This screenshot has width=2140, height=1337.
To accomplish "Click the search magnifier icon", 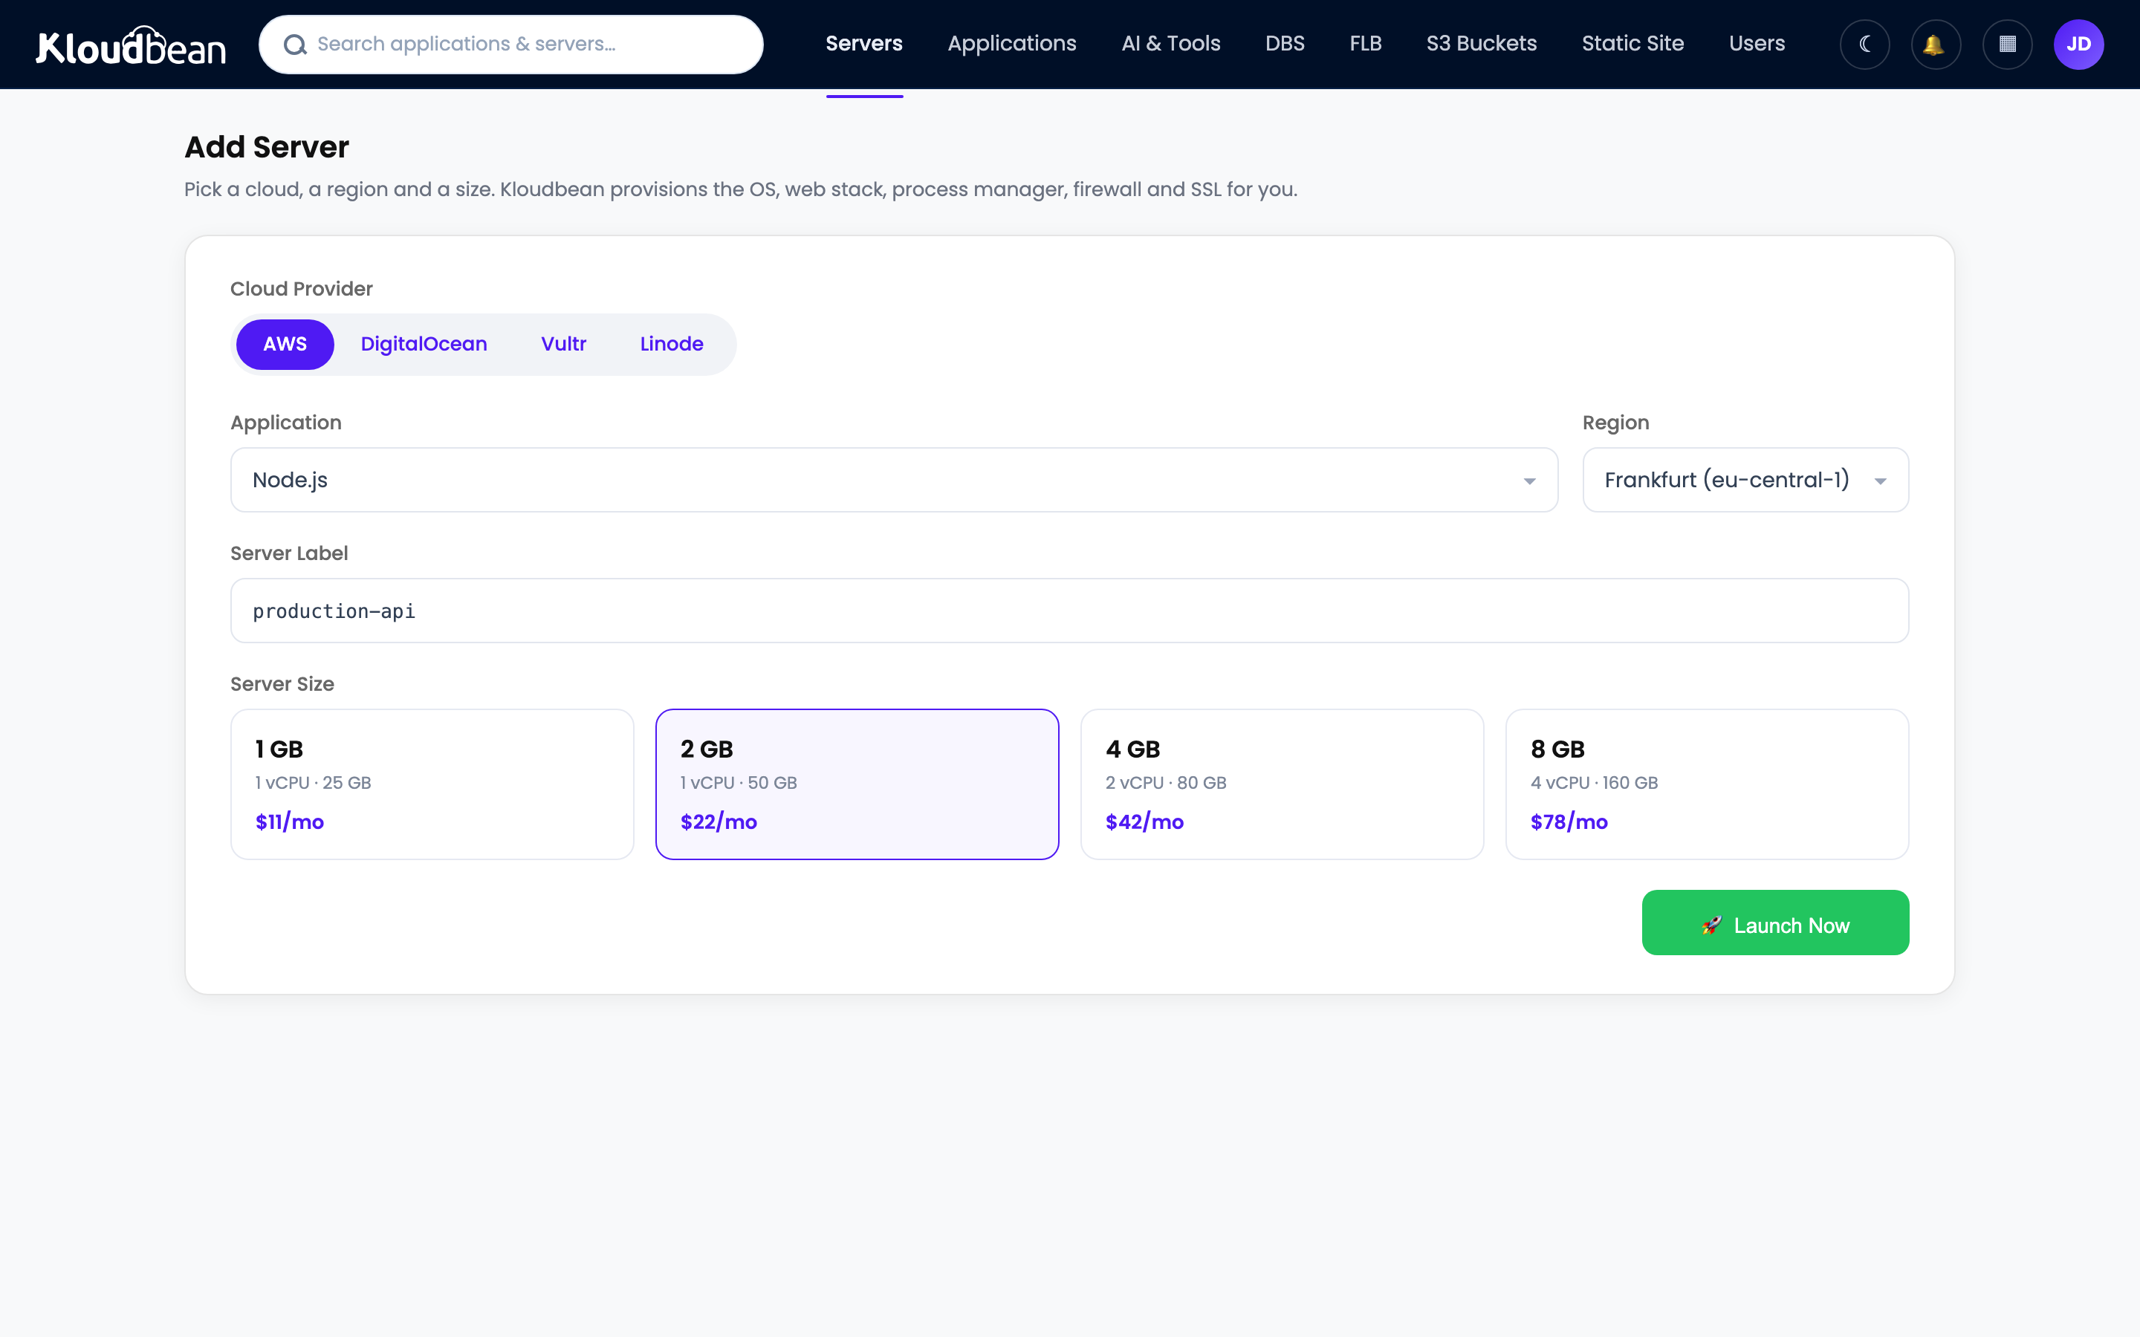I will point(295,45).
